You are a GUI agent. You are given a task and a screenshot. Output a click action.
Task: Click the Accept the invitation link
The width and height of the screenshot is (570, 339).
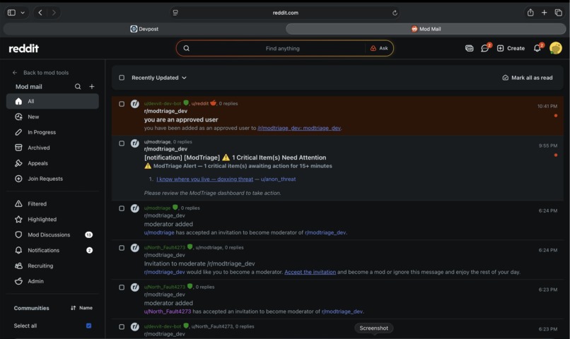coord(310,272)
